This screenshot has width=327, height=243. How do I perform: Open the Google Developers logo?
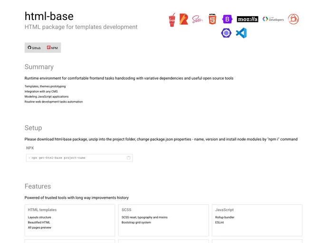[273, 19]
